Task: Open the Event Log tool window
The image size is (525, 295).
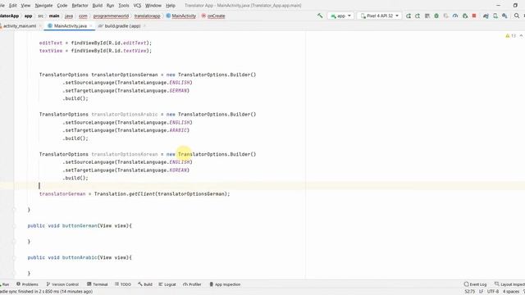Action: pos(475,284)
